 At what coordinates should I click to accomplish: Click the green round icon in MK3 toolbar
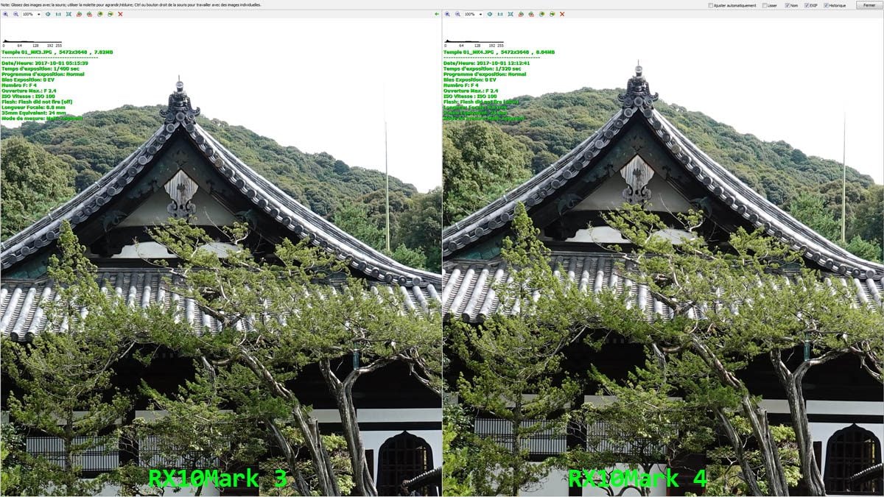pyautogui.click(x=99, y=14)
